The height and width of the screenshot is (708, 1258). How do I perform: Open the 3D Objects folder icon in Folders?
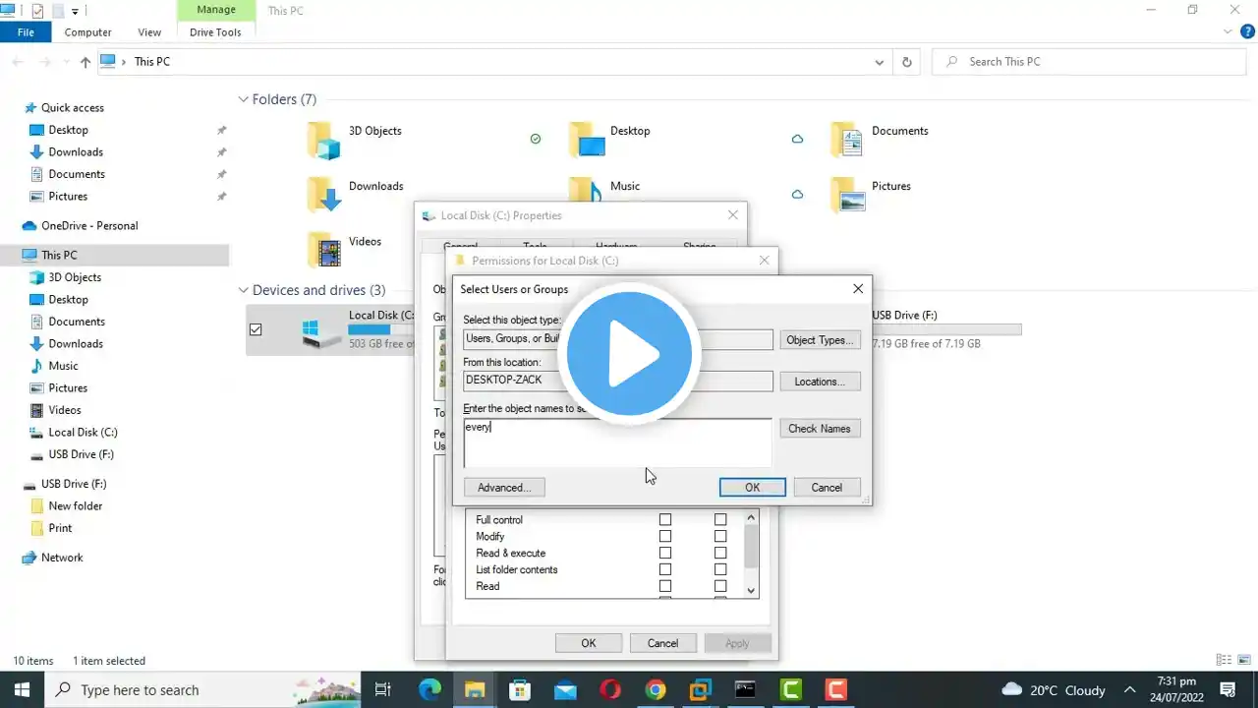pos(323,141)
